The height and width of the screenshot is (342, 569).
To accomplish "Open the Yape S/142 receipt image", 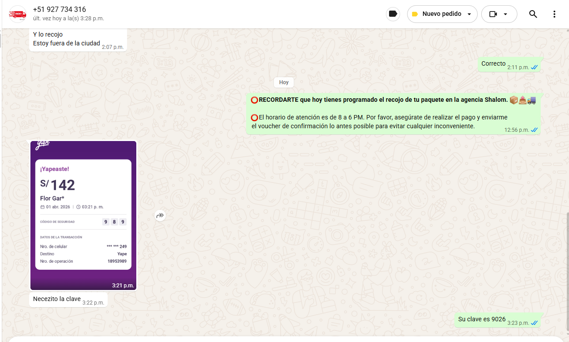I will pyautogui.click(x=83, y=215).
